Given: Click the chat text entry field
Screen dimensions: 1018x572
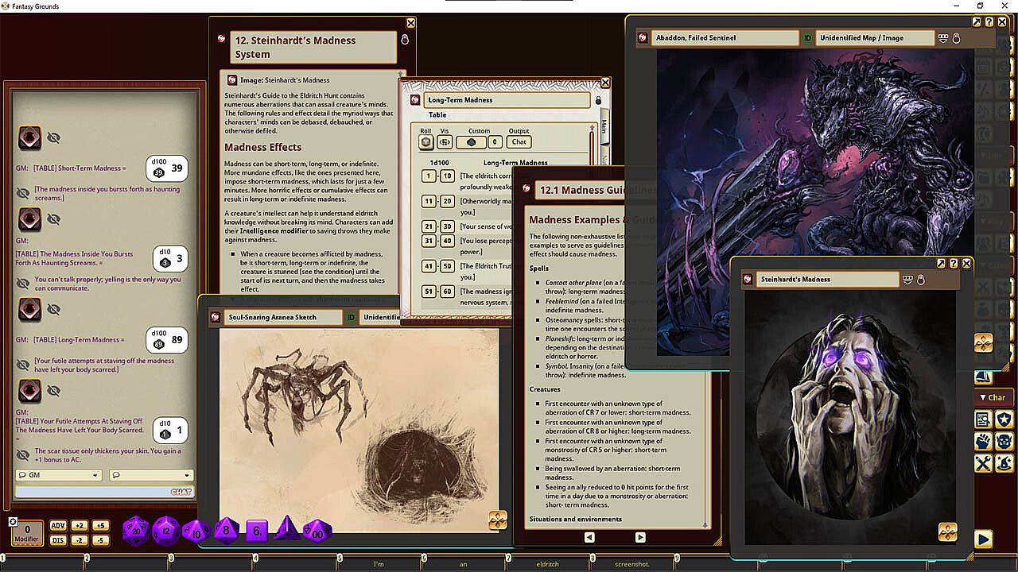Looking at the screenshot, I should click(104, 492).
